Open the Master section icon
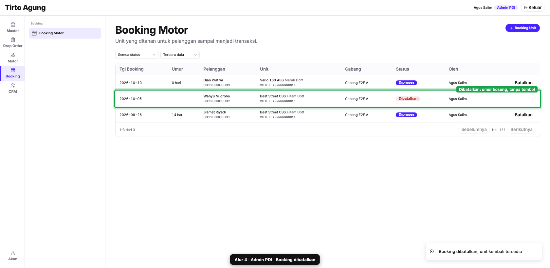This screenshot has width=550, height=268. click(13, 25)
